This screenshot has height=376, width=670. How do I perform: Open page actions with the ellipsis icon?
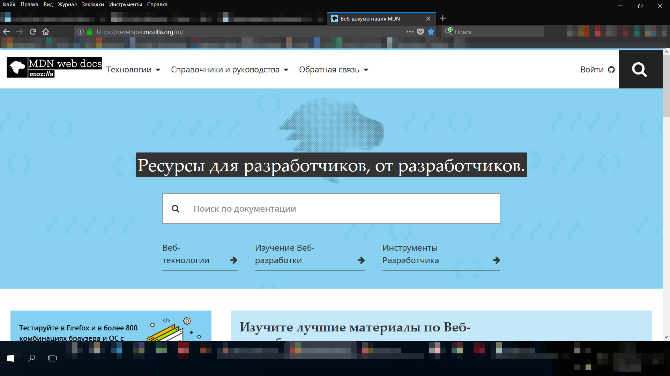coord(410,31)
